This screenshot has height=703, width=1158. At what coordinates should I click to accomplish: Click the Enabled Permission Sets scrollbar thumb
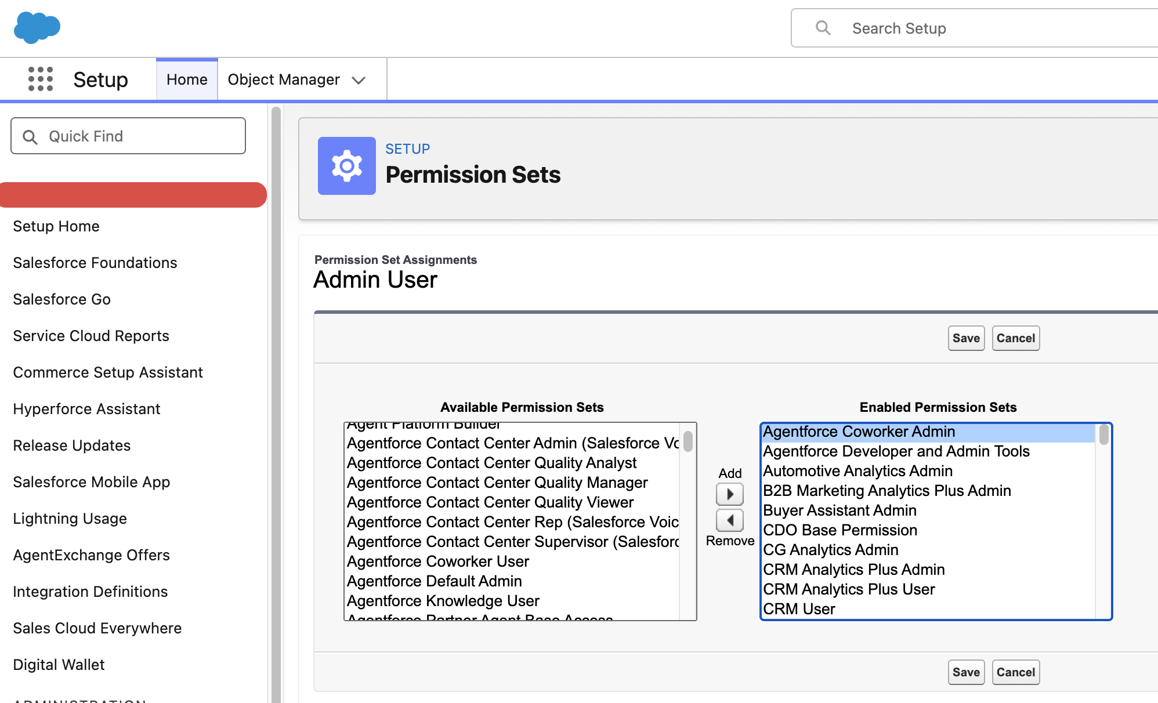[x=1104, y=434]
